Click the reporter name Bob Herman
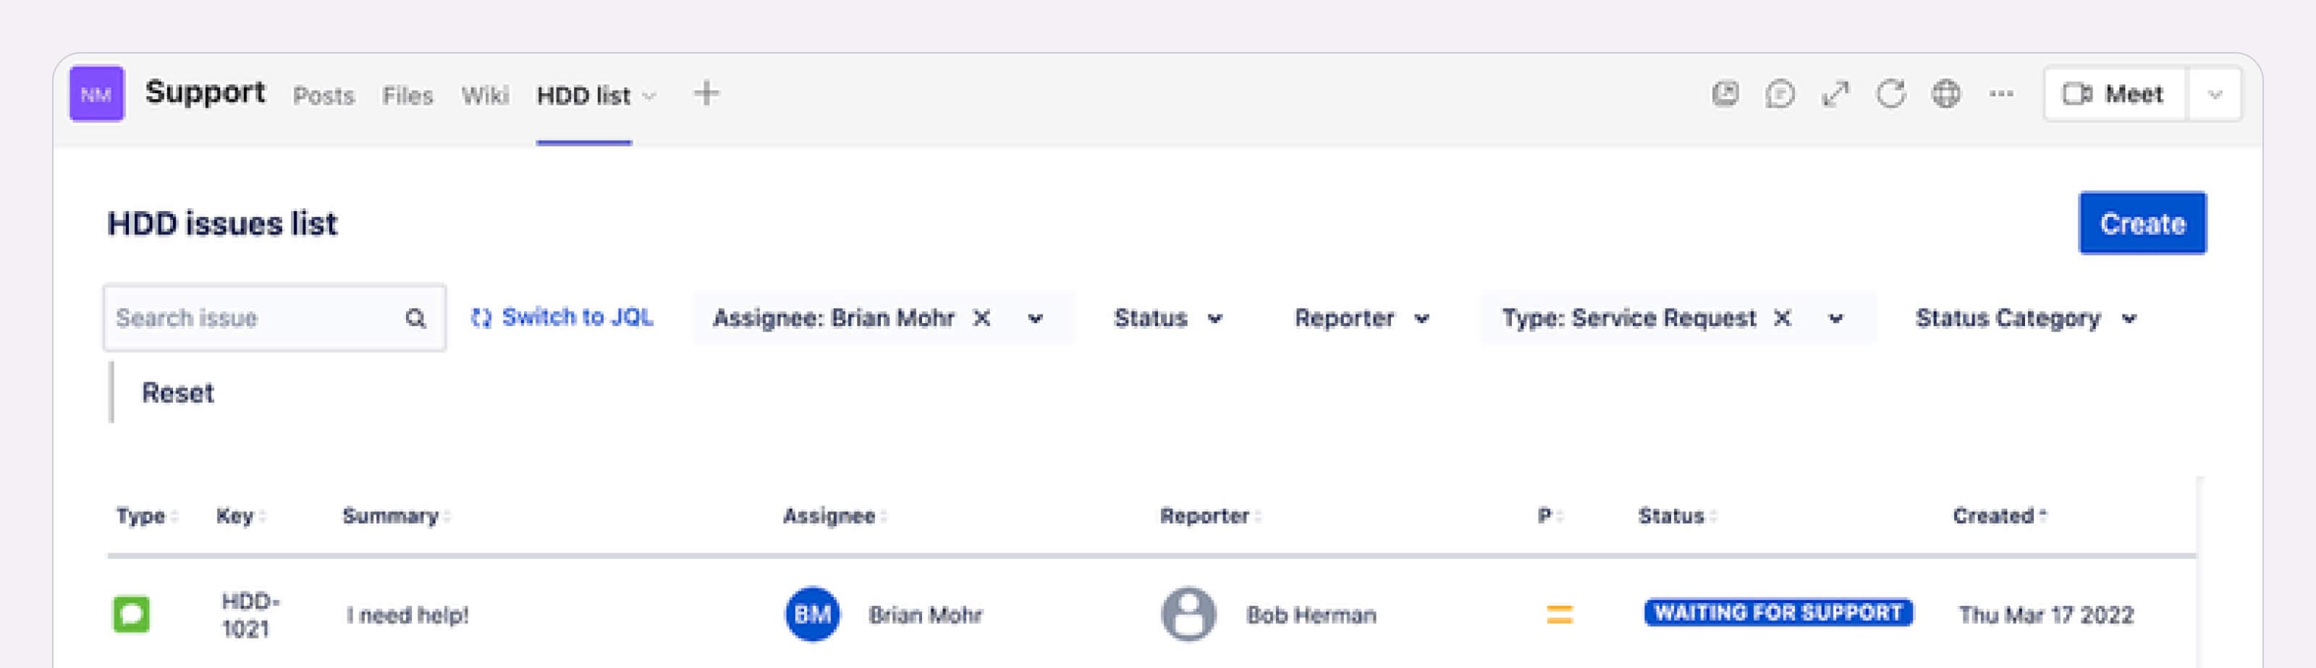This screenshot has height=668, width=2316. (x=1311, y=615)
